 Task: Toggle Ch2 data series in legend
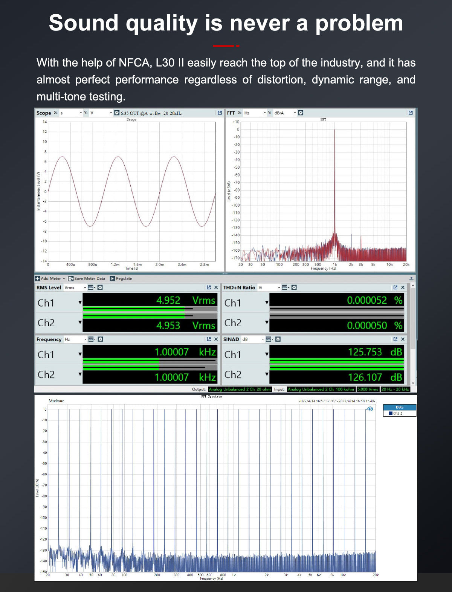click(391, 413)
